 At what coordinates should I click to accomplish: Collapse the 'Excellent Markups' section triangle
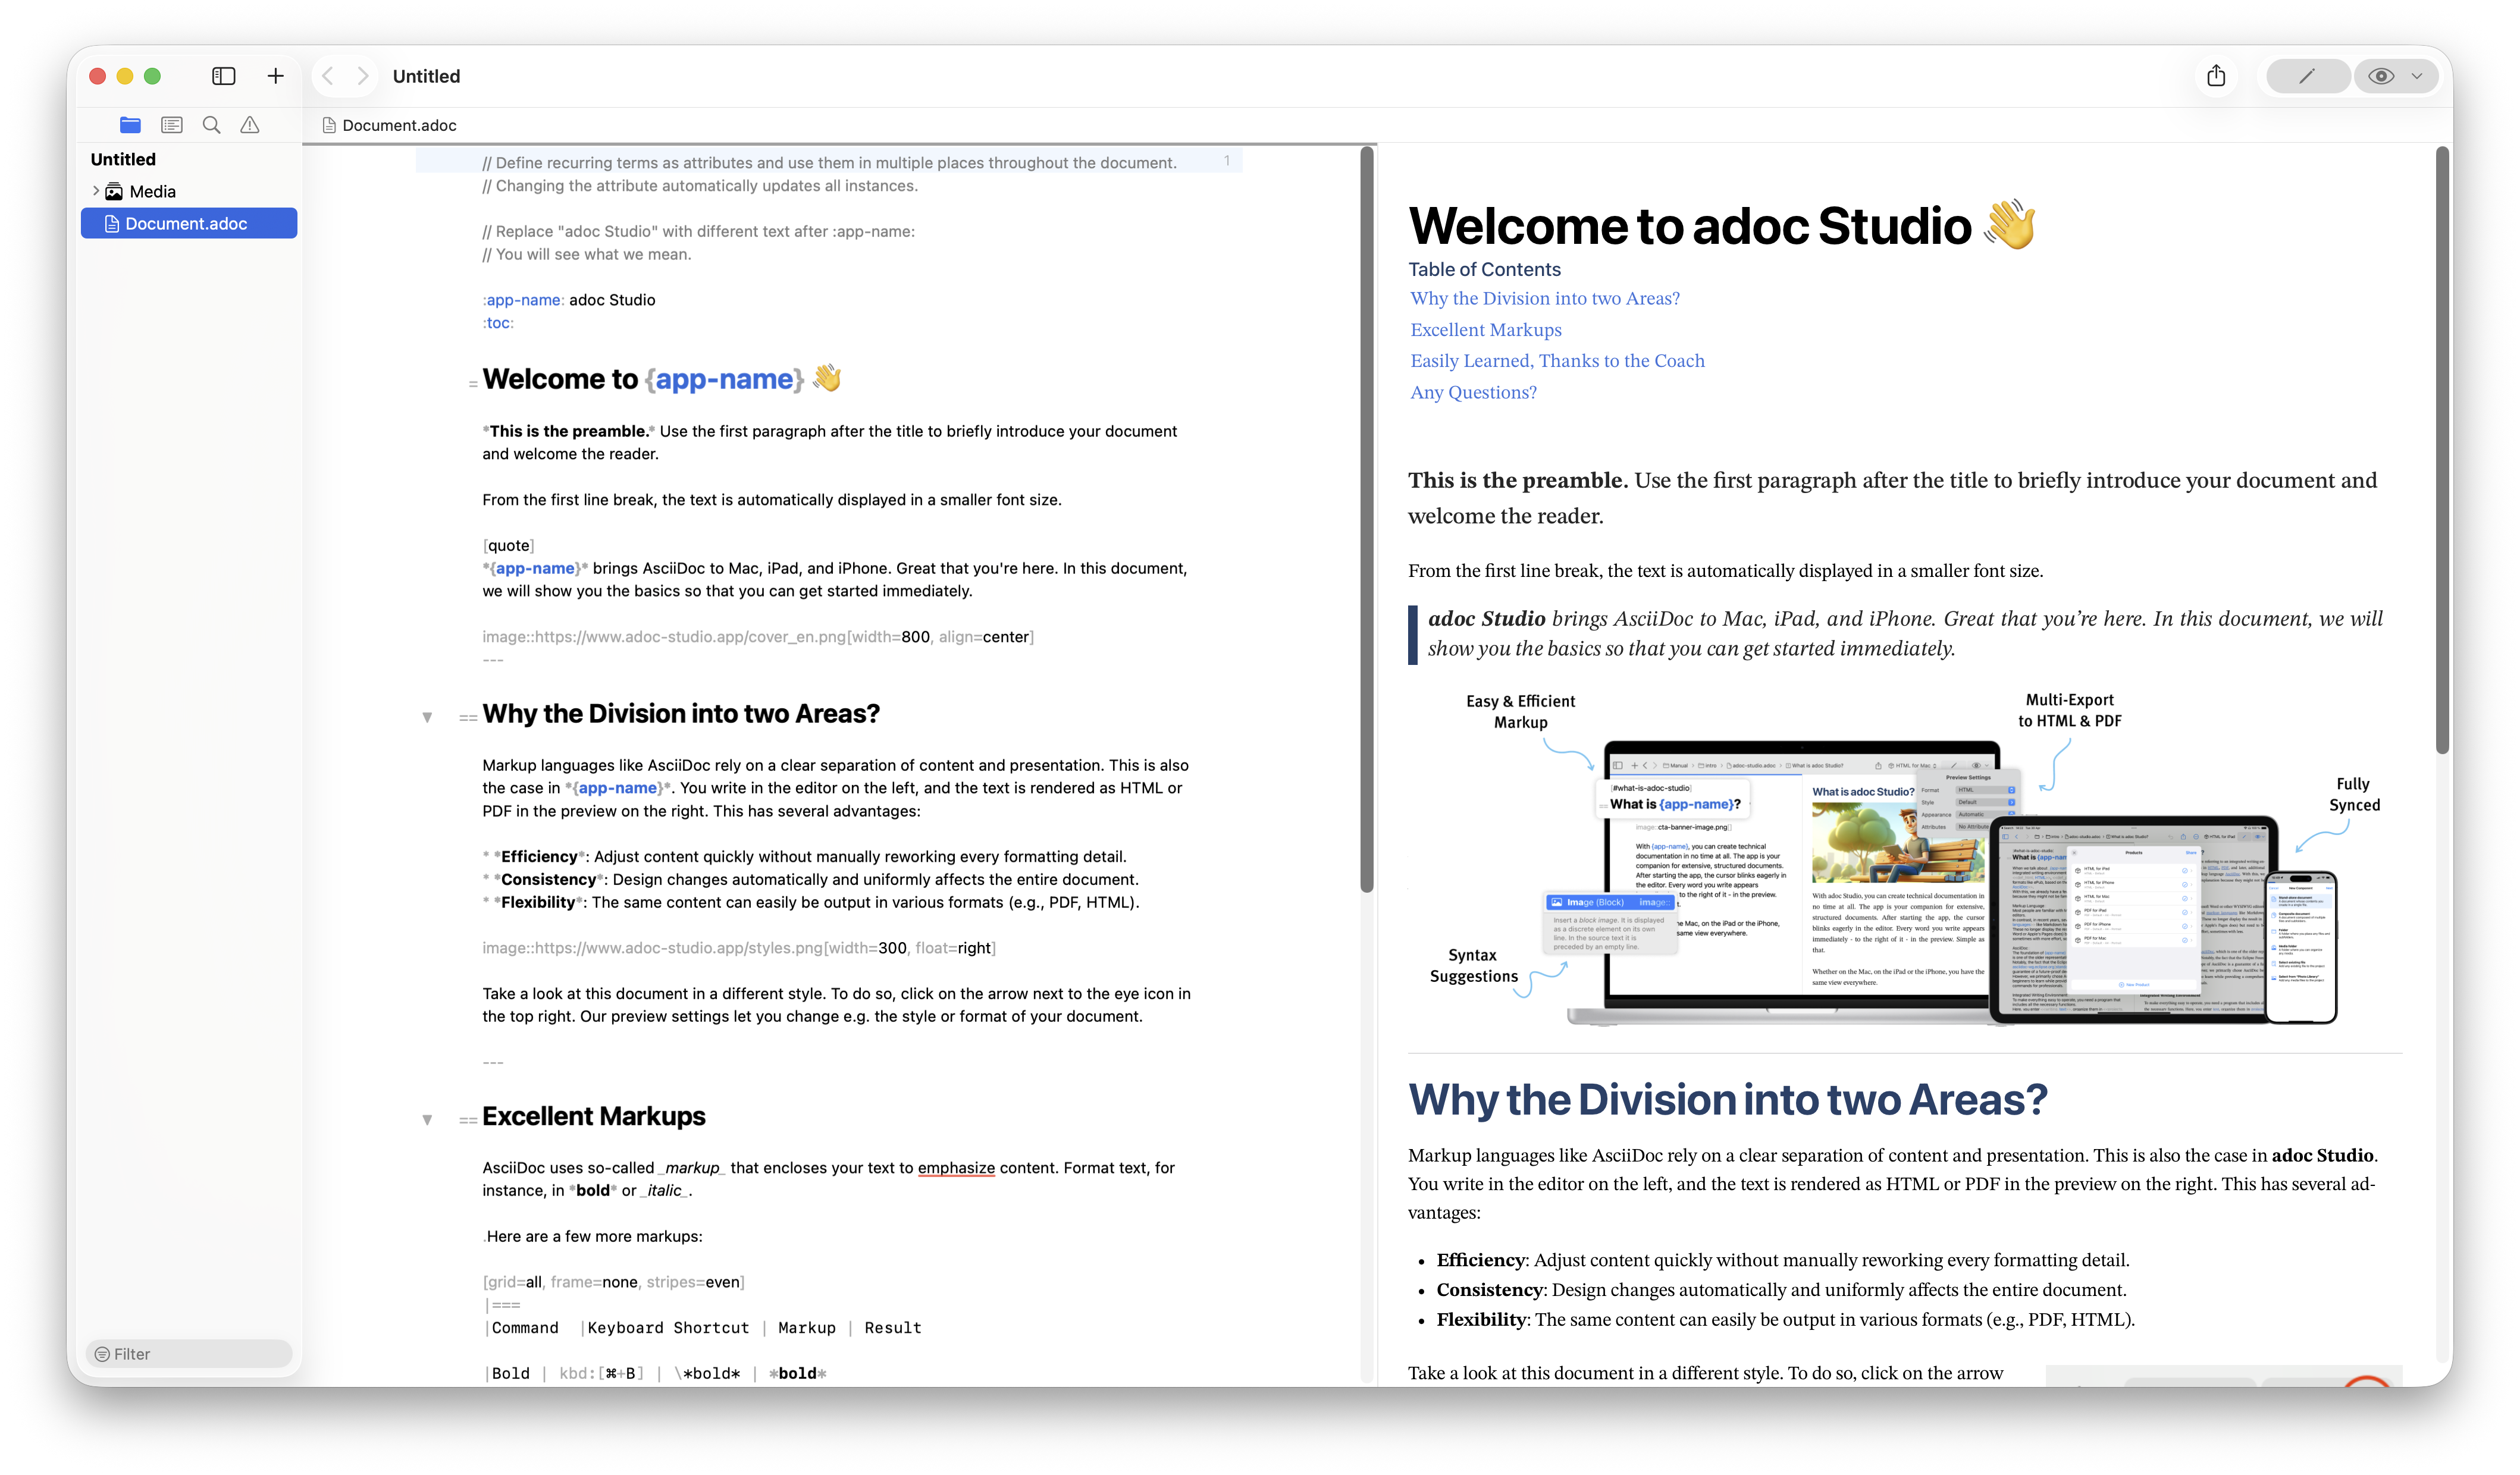tap(427, 1119)
